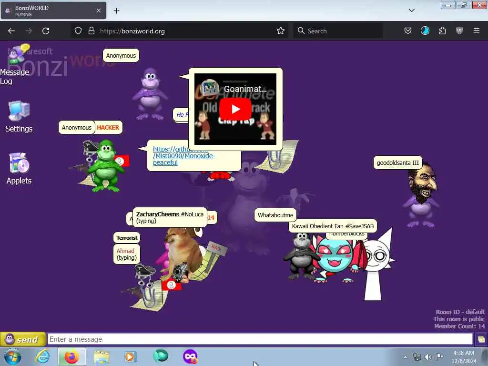
Task: Click the green Anonymous HACKER Bonzi
Action: coord(105,166)
